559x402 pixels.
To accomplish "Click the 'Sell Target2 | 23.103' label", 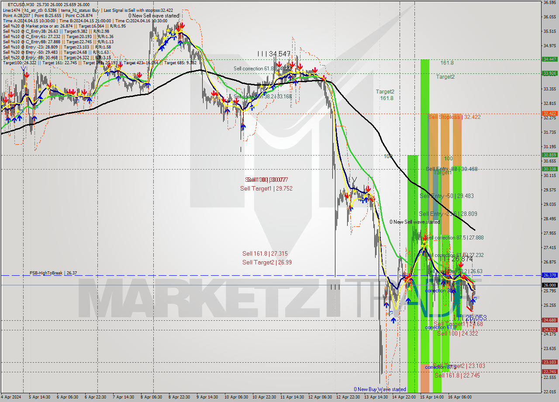I will (459, 366).
